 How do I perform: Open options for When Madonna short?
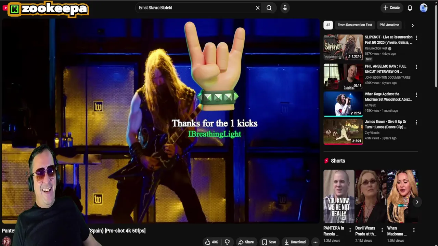click(x=414, y=230)
